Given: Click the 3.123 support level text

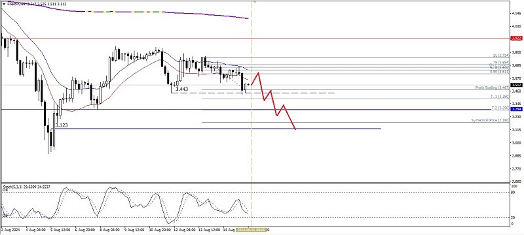Looking at the screenshot, I should 62,125.
